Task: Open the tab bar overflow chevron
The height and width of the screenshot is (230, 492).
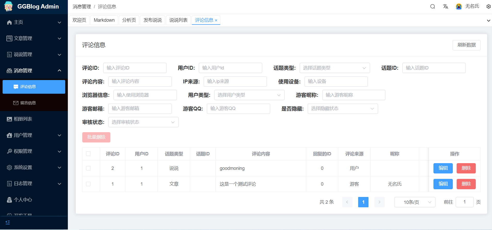Action: [x=488, y=21]
